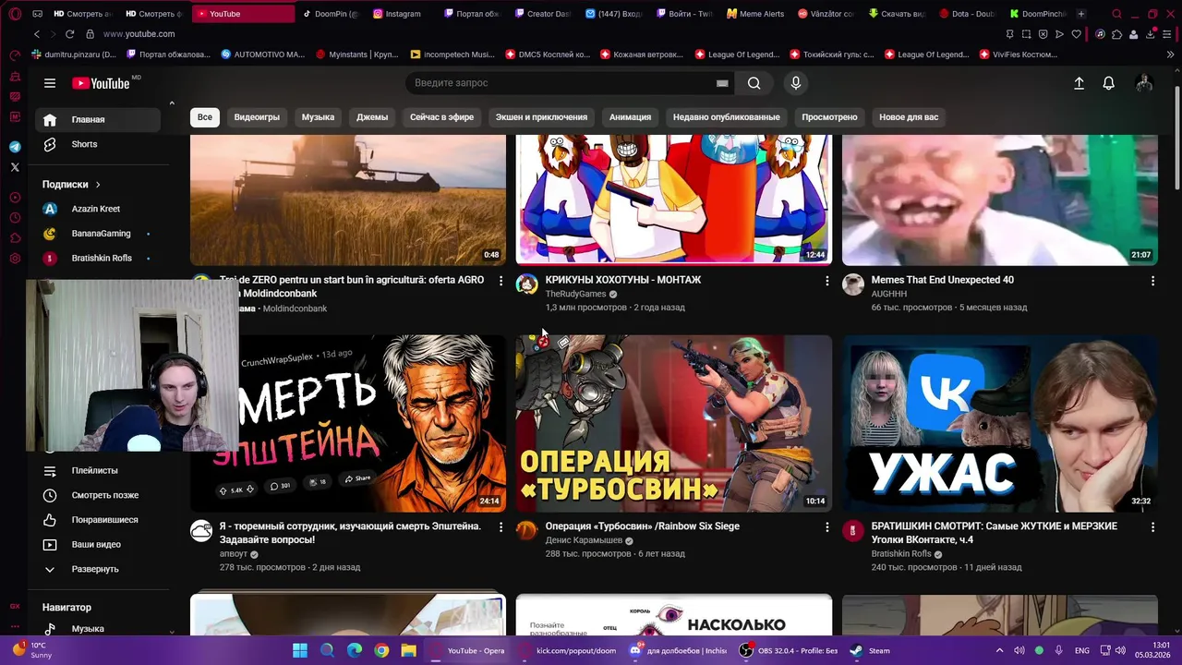Play the Операция Турбосвин thumbnail
The image size is (1182, 665).
point(674,423)
